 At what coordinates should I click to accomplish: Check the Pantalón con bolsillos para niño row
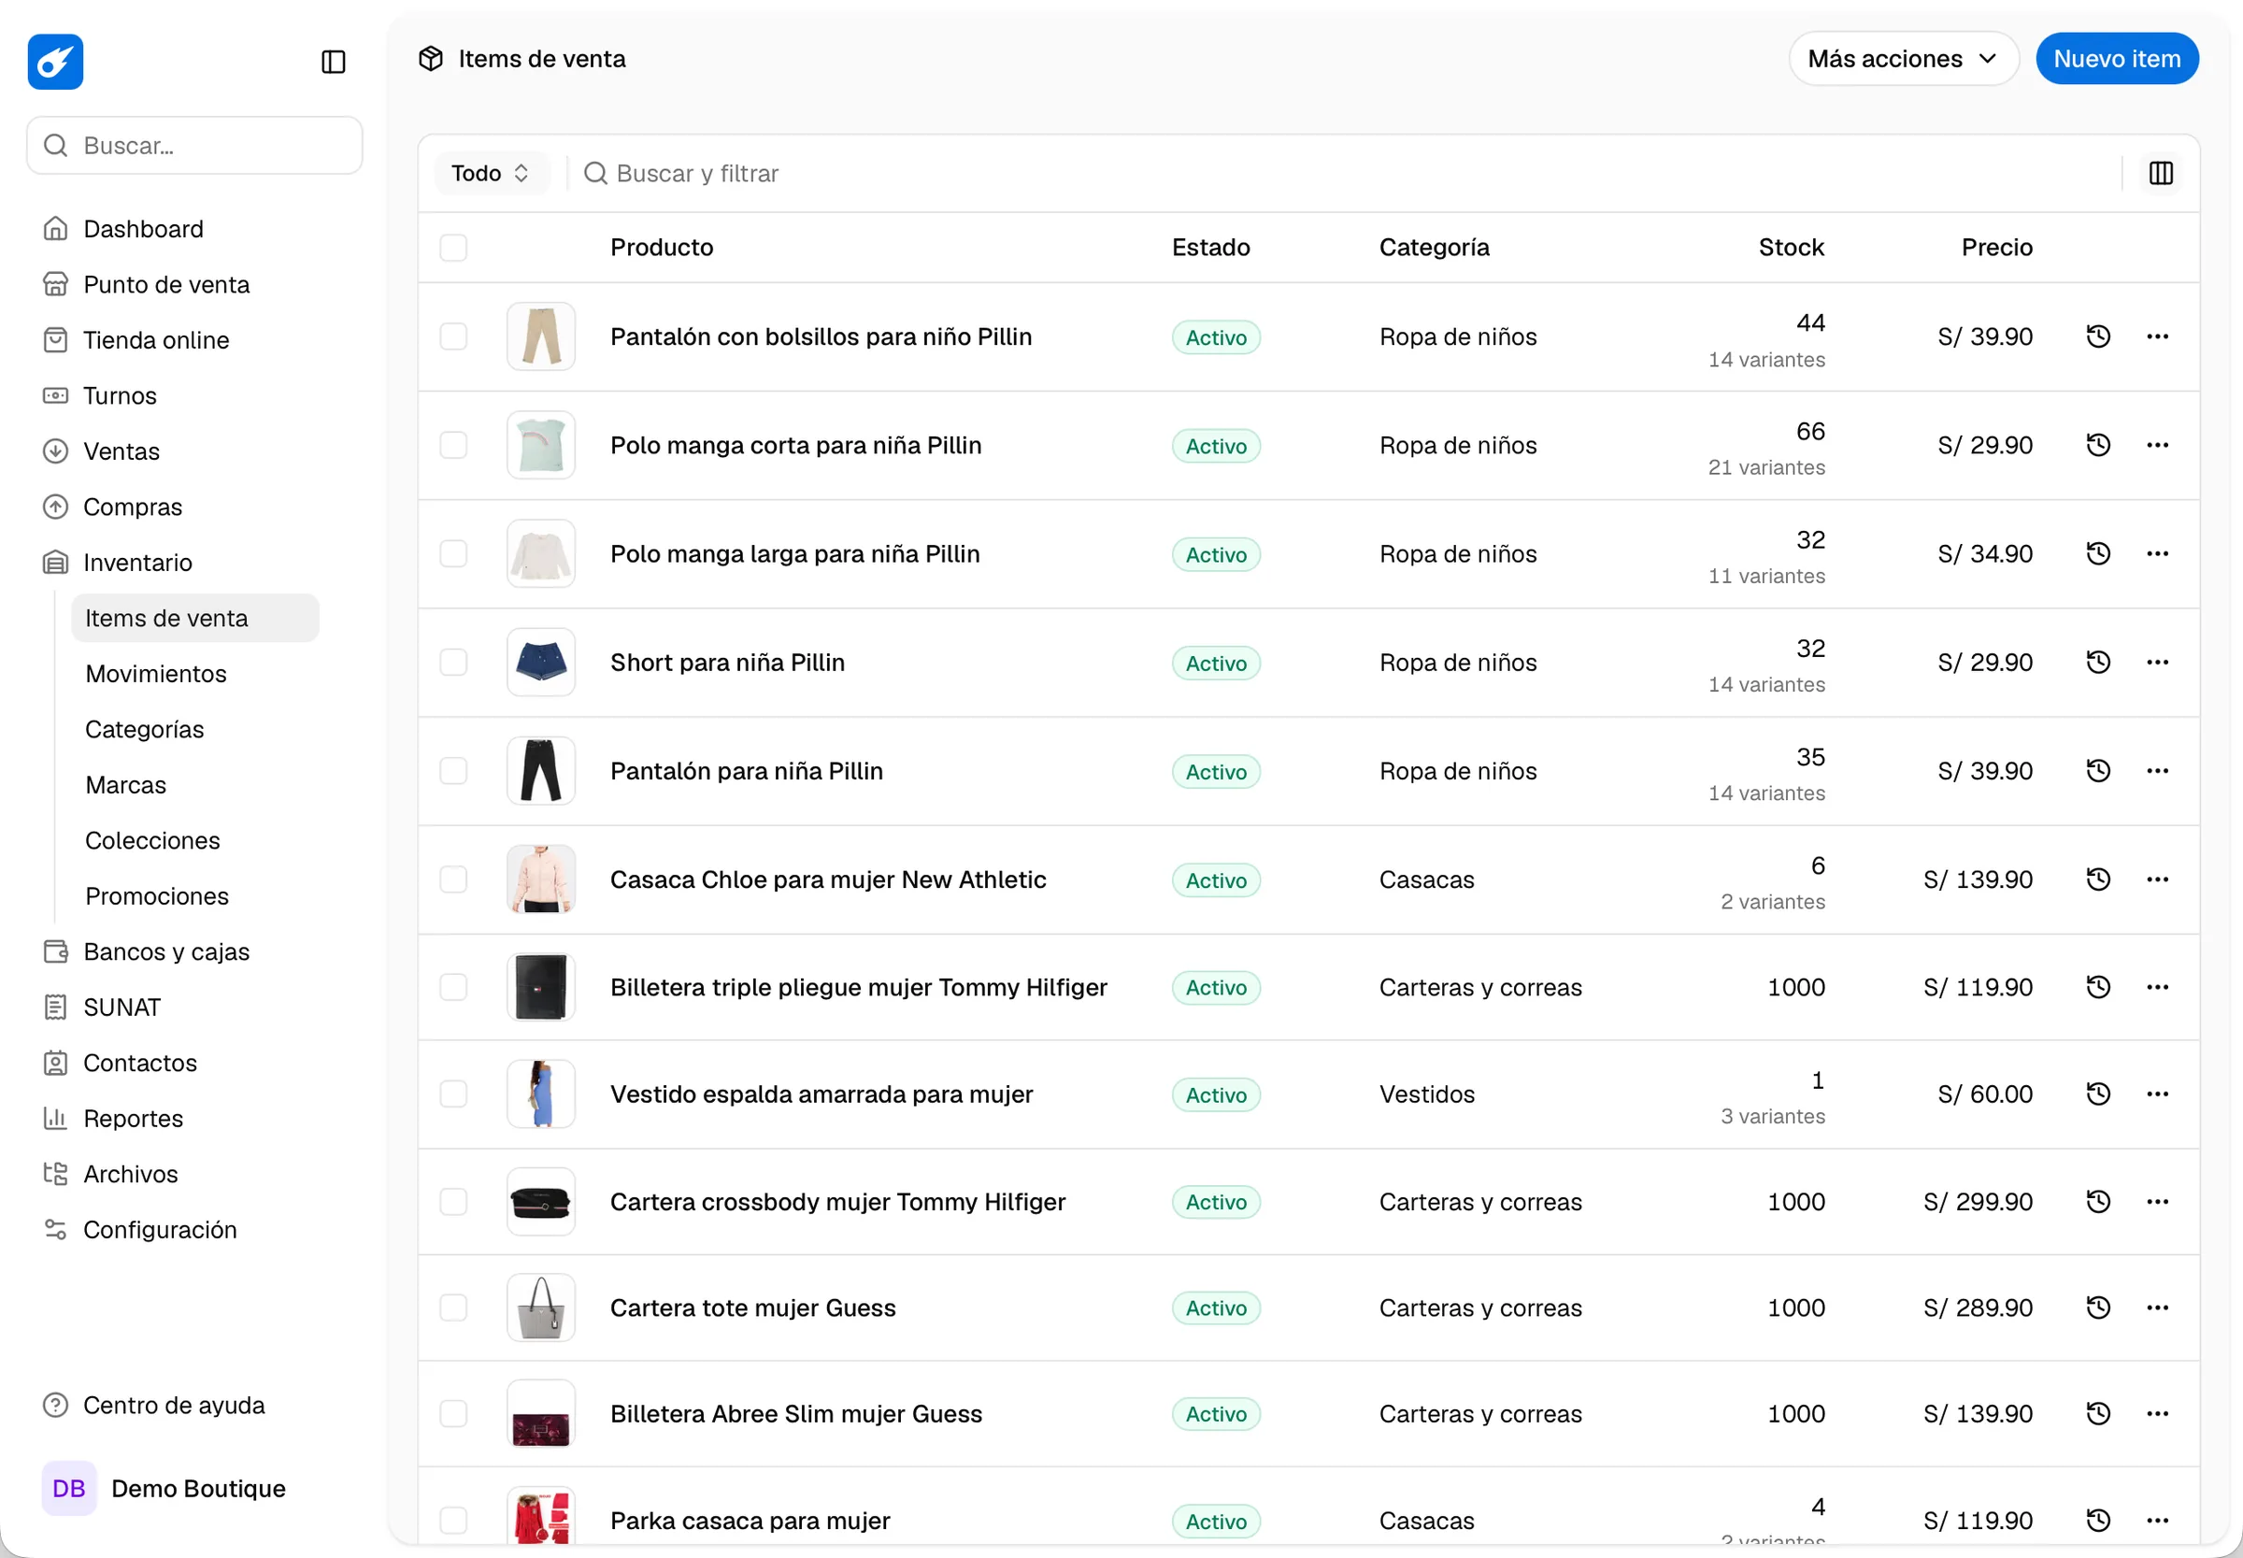click(x=453, y=336)
